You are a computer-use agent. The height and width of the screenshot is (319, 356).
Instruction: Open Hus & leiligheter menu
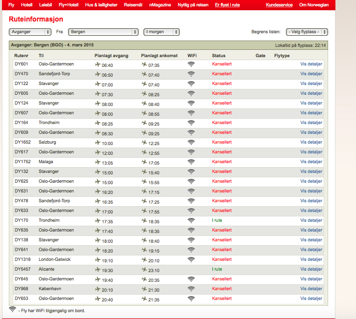click(101, 5)
